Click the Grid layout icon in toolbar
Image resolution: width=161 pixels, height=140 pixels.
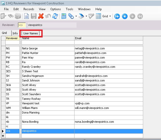pyautogui.click(x=98, y=16)
